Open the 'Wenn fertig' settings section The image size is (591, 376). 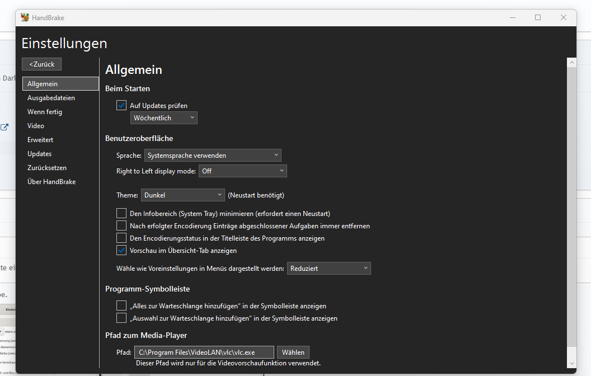[60, 111]
